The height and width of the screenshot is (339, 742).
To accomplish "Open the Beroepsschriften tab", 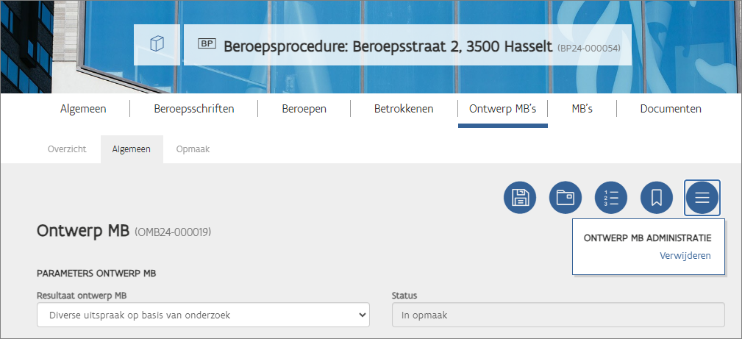I will (194, 109).
